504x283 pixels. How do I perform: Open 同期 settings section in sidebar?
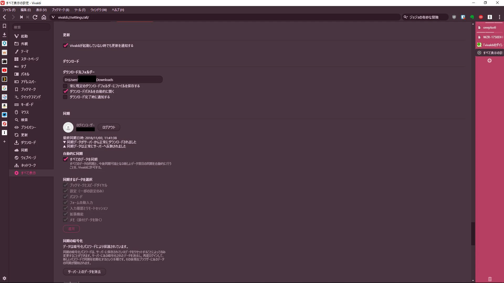click(x=31, y=150)
